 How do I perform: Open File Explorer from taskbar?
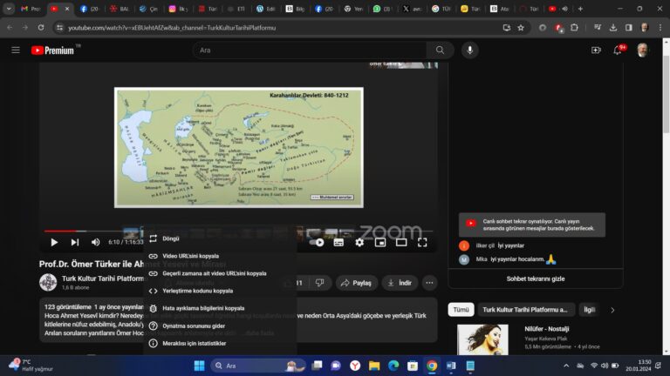[374, 366]
